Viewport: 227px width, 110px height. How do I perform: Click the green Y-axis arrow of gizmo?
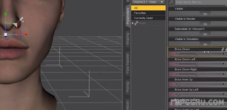tap(5, 14)
